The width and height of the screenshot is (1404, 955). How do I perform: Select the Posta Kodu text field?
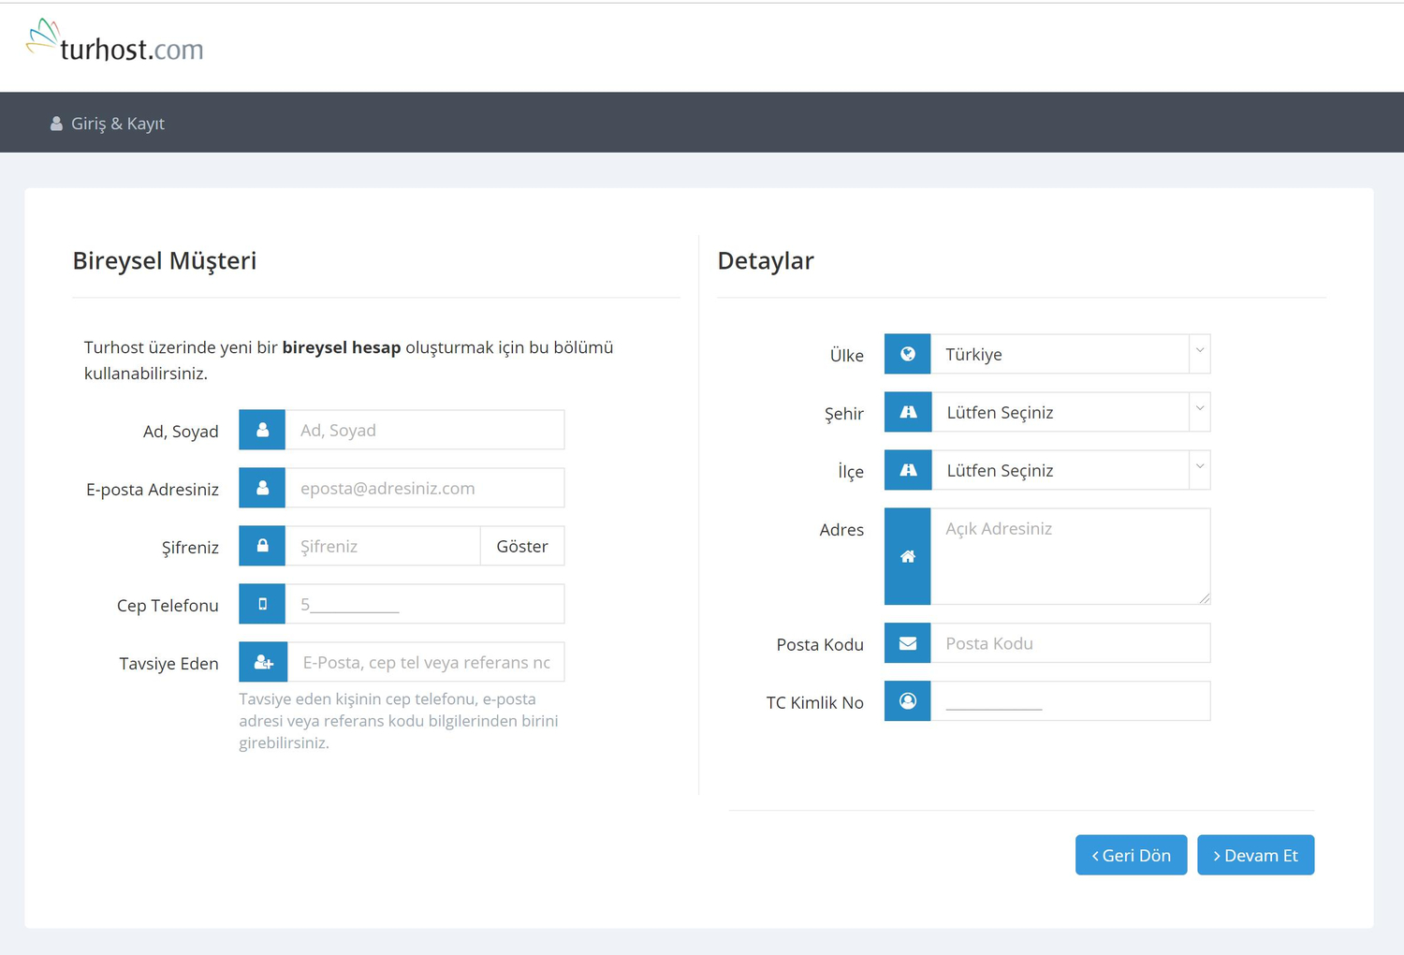click(x=1070, y=643)
